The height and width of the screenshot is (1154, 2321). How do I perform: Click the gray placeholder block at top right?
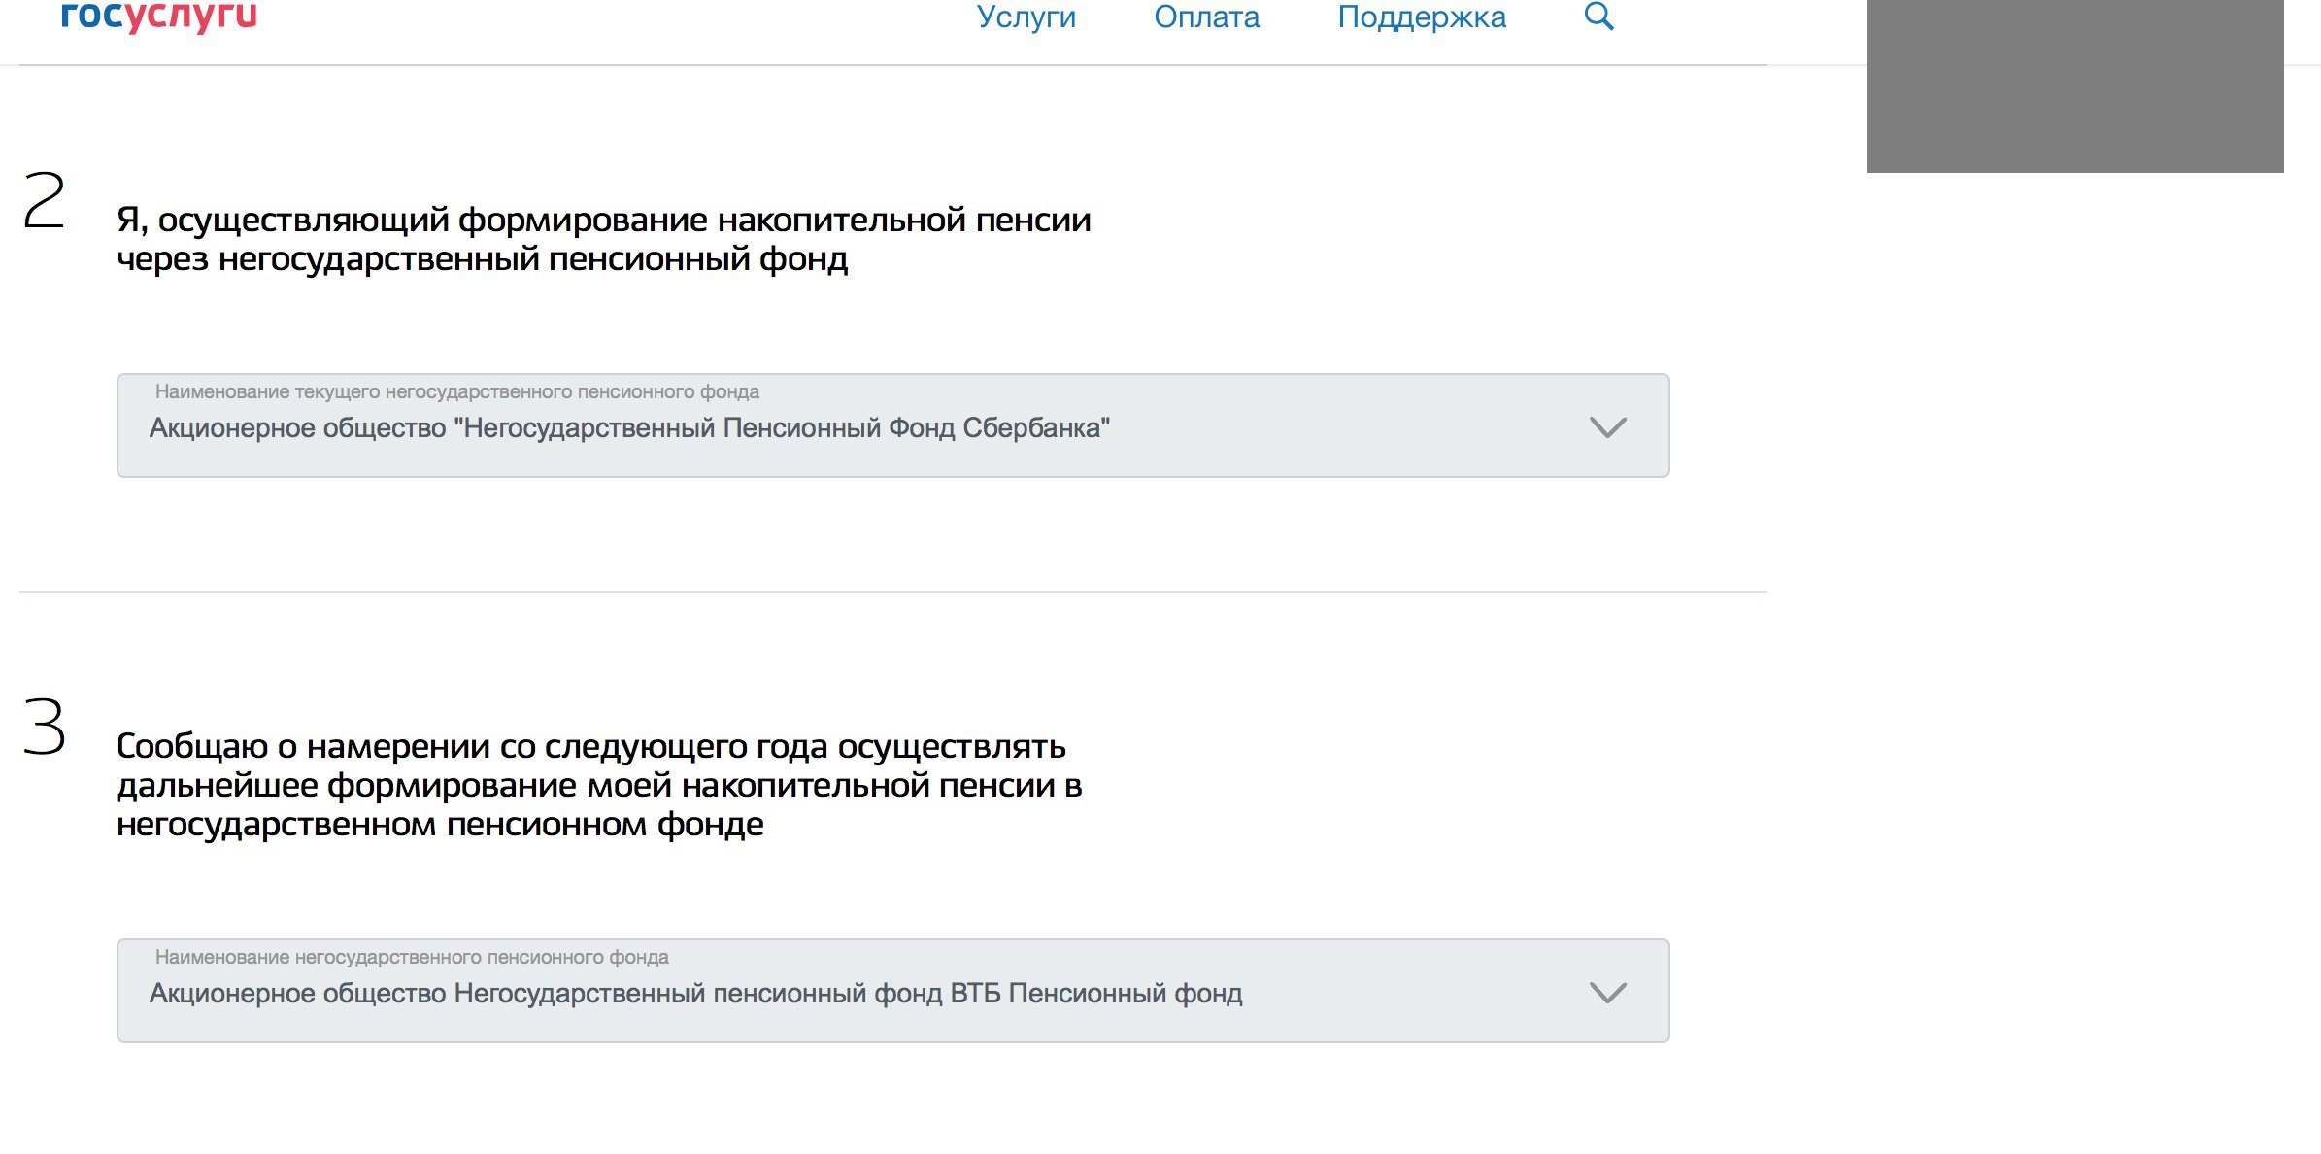coord(2074,85)
